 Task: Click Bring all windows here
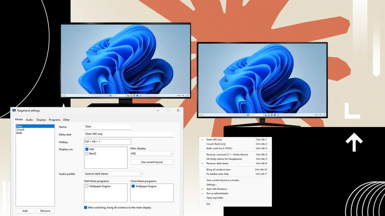tap(235, 169)
